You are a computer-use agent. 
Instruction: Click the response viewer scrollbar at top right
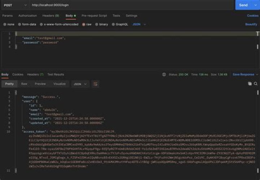point(257,93)
